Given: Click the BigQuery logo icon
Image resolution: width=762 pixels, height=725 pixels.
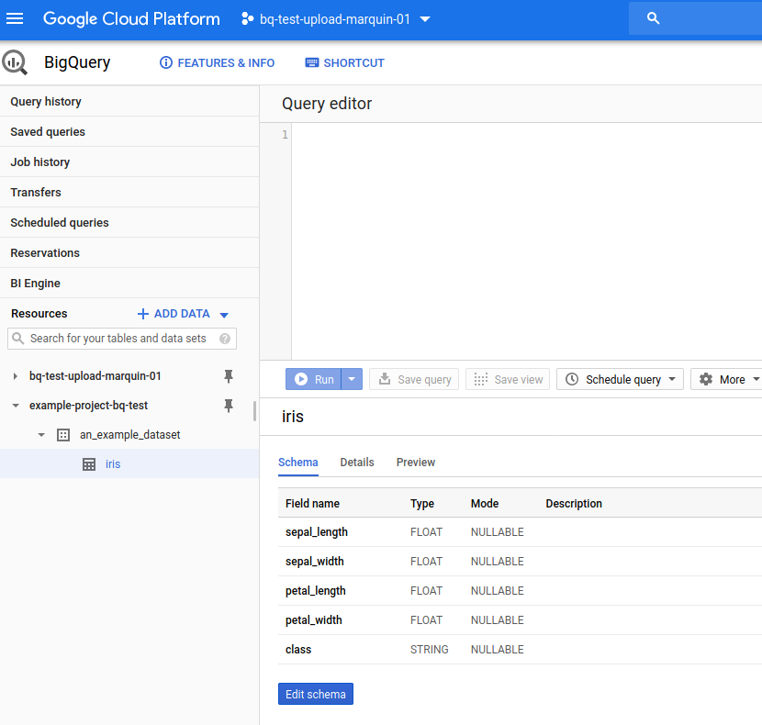Looking at the screenshot, I should pyautogui.click(x=15, y=62).
